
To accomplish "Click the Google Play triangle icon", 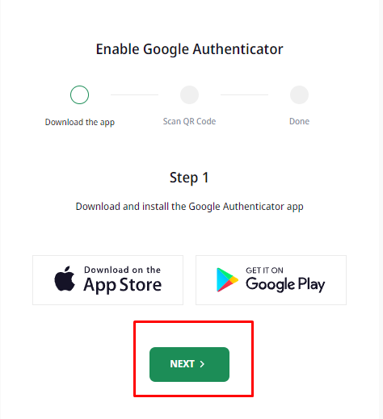I will click(x=227, y=280).
